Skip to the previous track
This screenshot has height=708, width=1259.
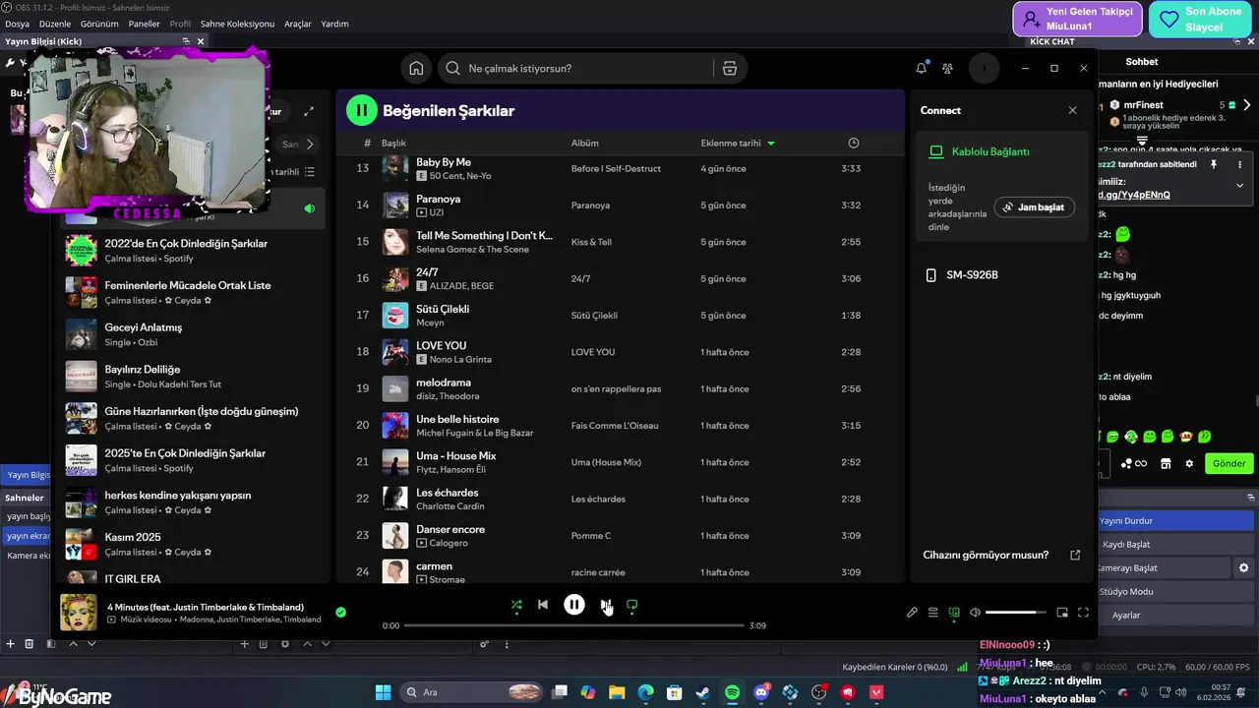[543, 605]
